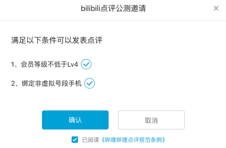Close the bilibili review invitation dialog
Screen dimensions: 226x148
pos(216,8)
